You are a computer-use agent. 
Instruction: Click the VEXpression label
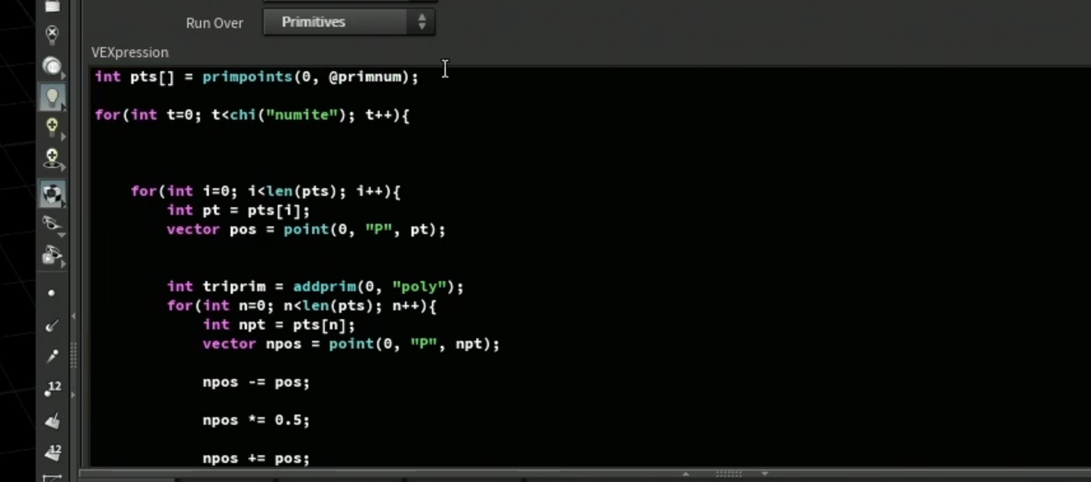pyautogui.click(x=130, y=52)
